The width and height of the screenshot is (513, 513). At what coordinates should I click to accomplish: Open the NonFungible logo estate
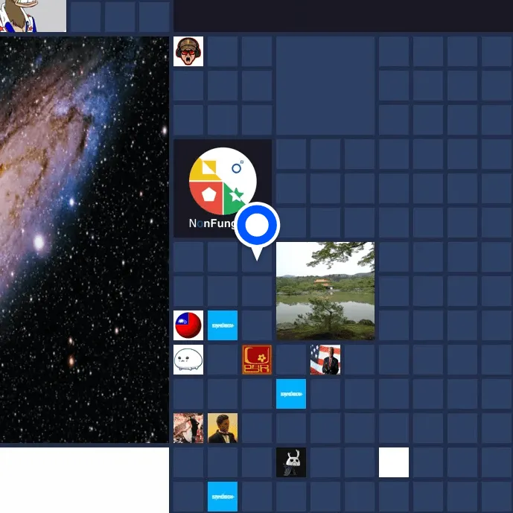click(223, 188)
